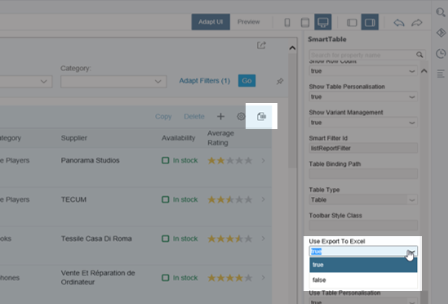Click the Adapt Filters (1) link
This screenshot has width=448, height=304.
(205, 81)
